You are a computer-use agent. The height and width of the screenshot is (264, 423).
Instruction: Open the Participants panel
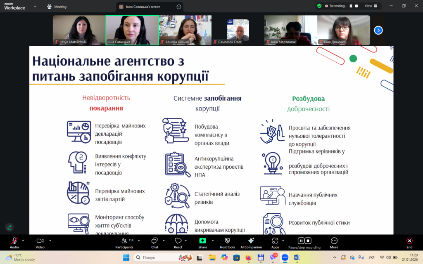tap(124, 241)
